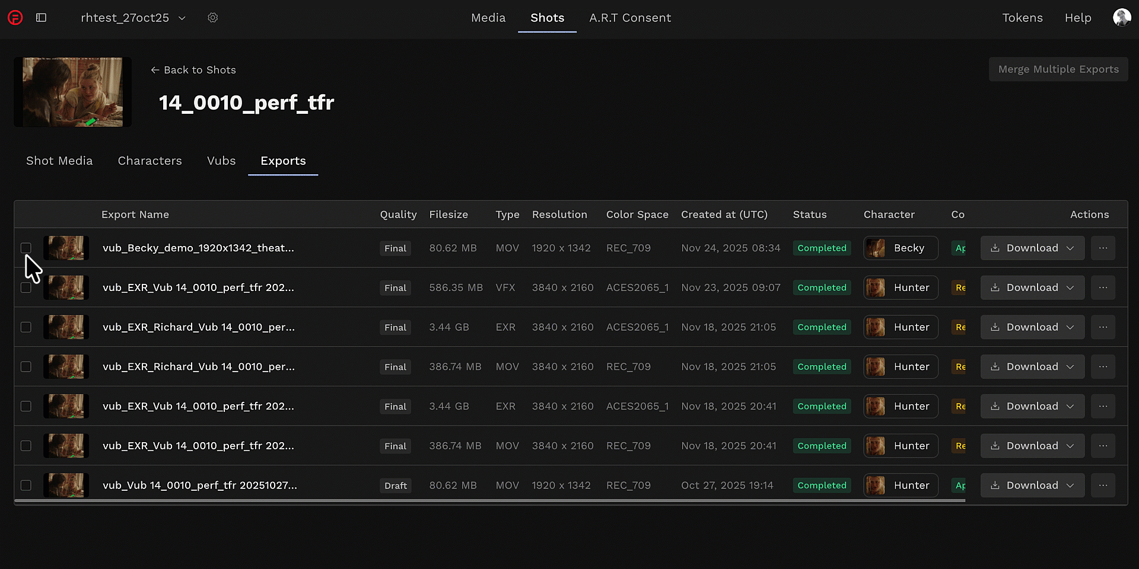Viewport: 1139px width, 569px height.
Task: Click the Status column header
Action: 810,215
